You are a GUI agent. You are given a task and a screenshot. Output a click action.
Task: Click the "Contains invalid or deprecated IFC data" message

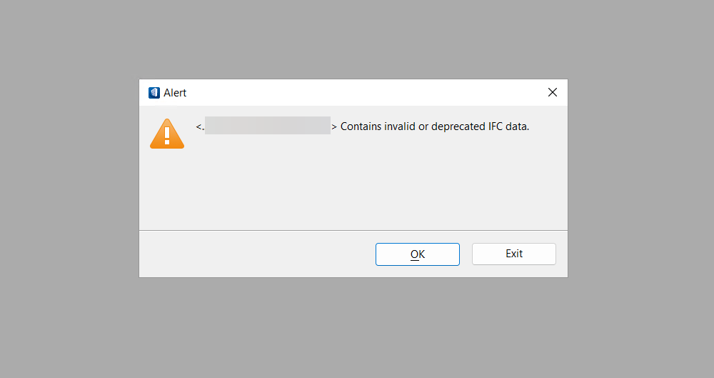coord(435,126)
